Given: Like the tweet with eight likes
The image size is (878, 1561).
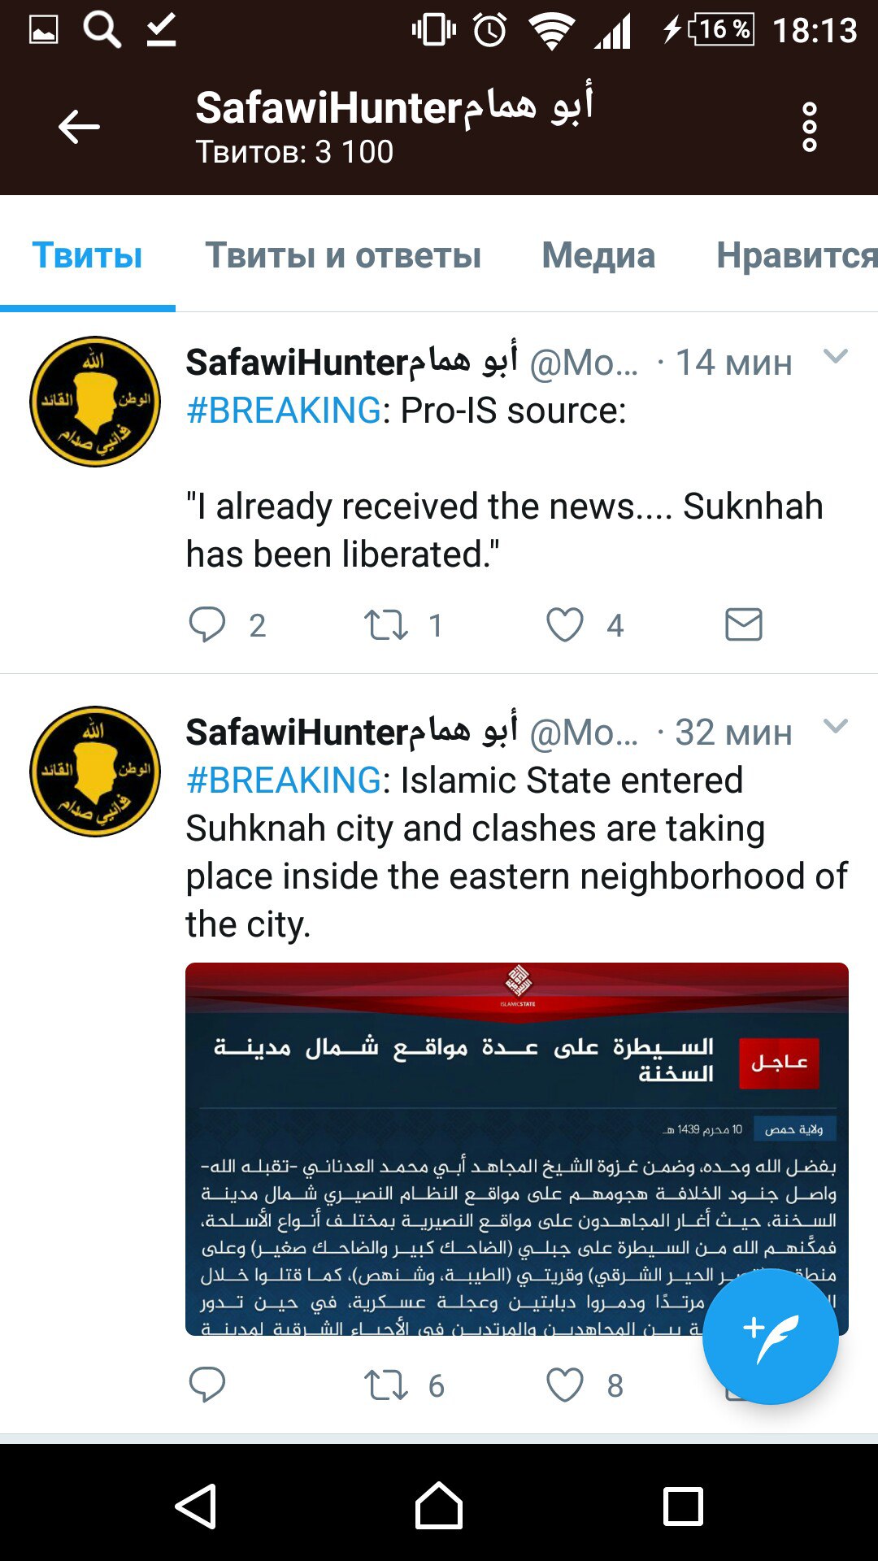Looking at the screenshot, I should pos(565,1385).
